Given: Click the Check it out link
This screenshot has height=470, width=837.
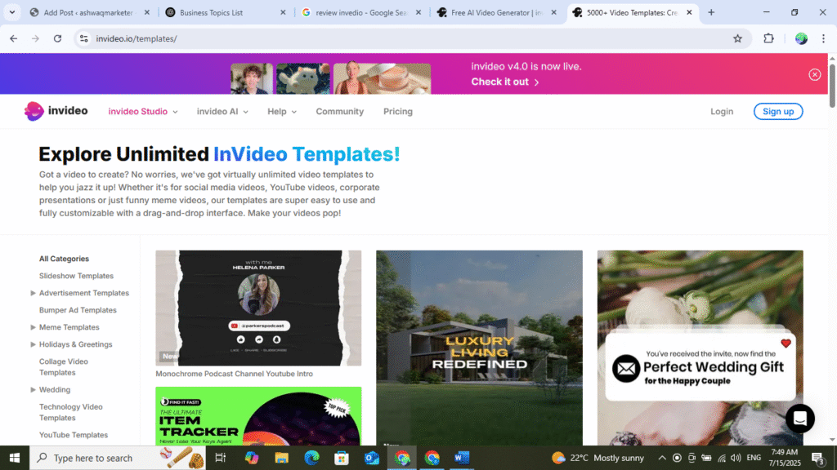Looking at the screenshot, I should (x=505, y=82).
